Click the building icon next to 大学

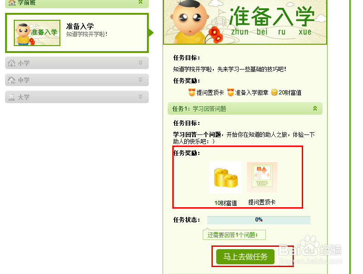[x=12, y=97]
